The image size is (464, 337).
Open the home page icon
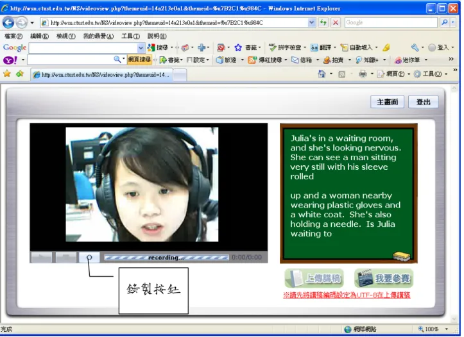[x=322, y=74]
